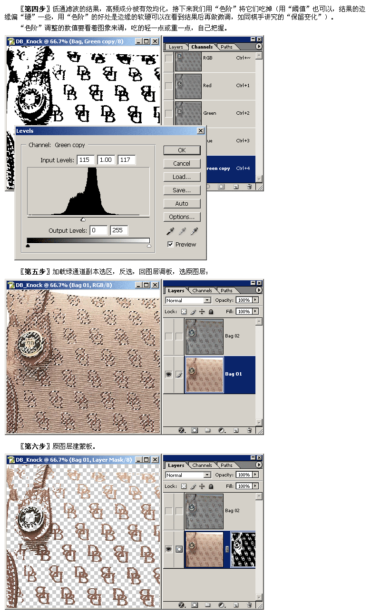Open Fill slider arrow in step-five Layers panel
Image resolution: width=371 pixels, height=614 pixels.
coord(255,311)
